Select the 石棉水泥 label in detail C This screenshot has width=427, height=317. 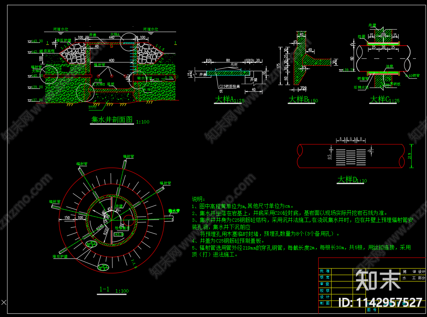click(361, 87)
